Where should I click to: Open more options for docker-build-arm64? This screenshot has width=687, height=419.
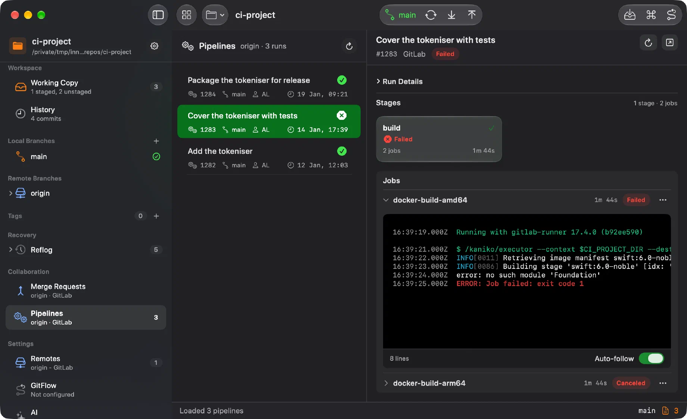click(663, 383)
